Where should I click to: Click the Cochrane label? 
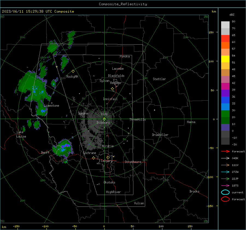coord(89,153)
